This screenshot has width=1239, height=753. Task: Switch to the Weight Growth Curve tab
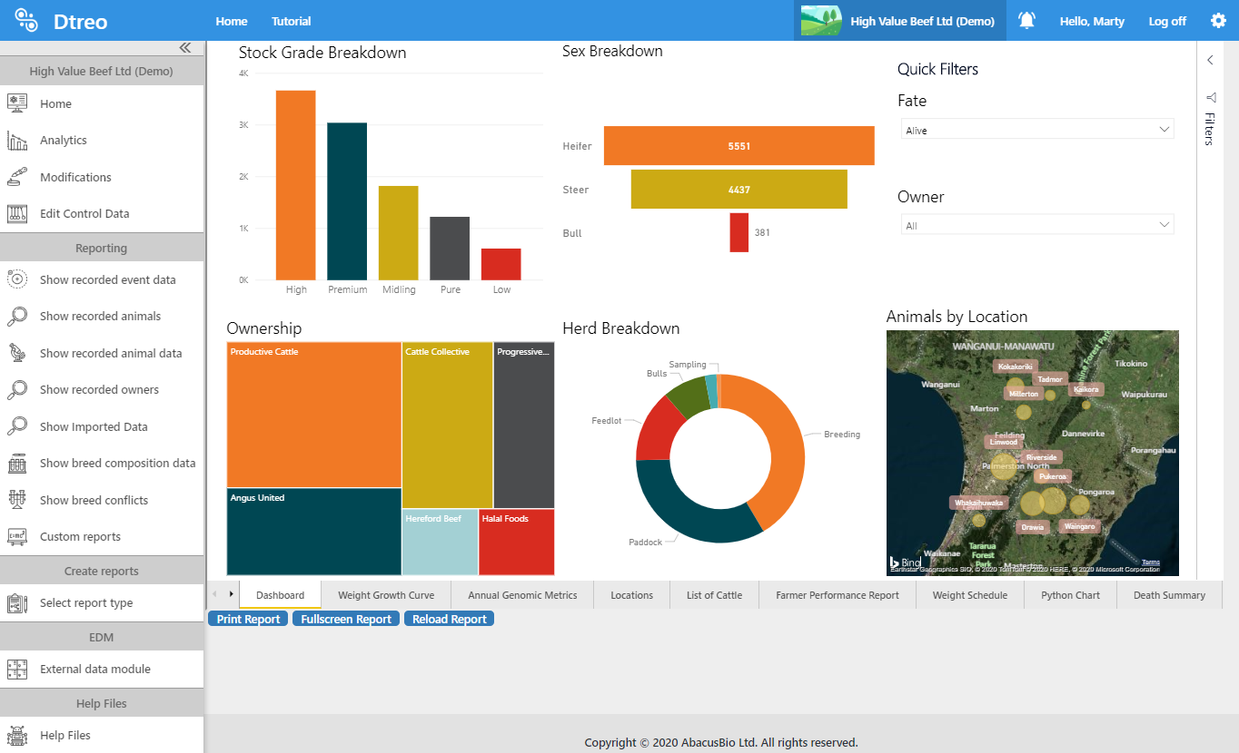pos(386,595)
